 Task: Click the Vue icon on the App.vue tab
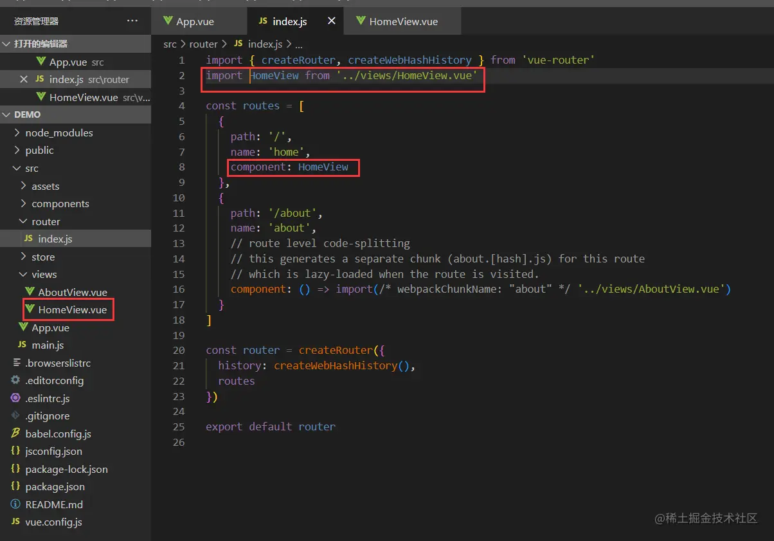click(x=168, y=21)
